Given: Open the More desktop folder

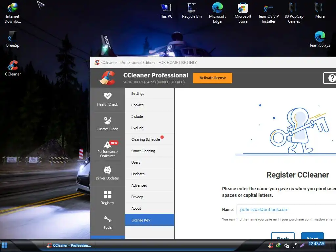Looking at the screenshot, I should [320, 10].
